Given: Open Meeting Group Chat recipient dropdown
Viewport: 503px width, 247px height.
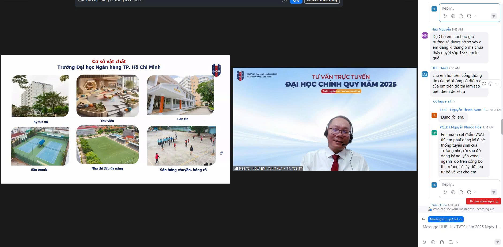Looking at the screenshot, I should [446, 219].
